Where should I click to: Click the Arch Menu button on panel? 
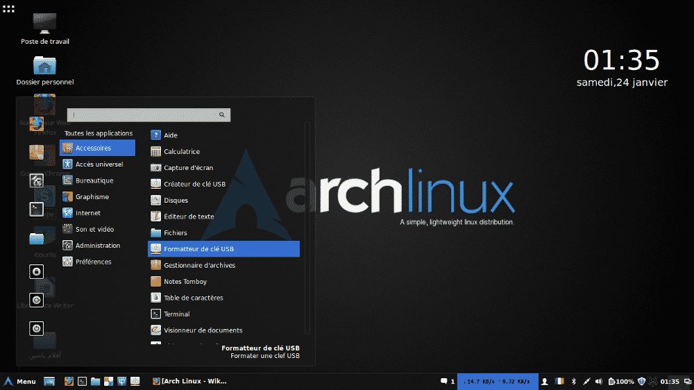click(x=20, y=381)
